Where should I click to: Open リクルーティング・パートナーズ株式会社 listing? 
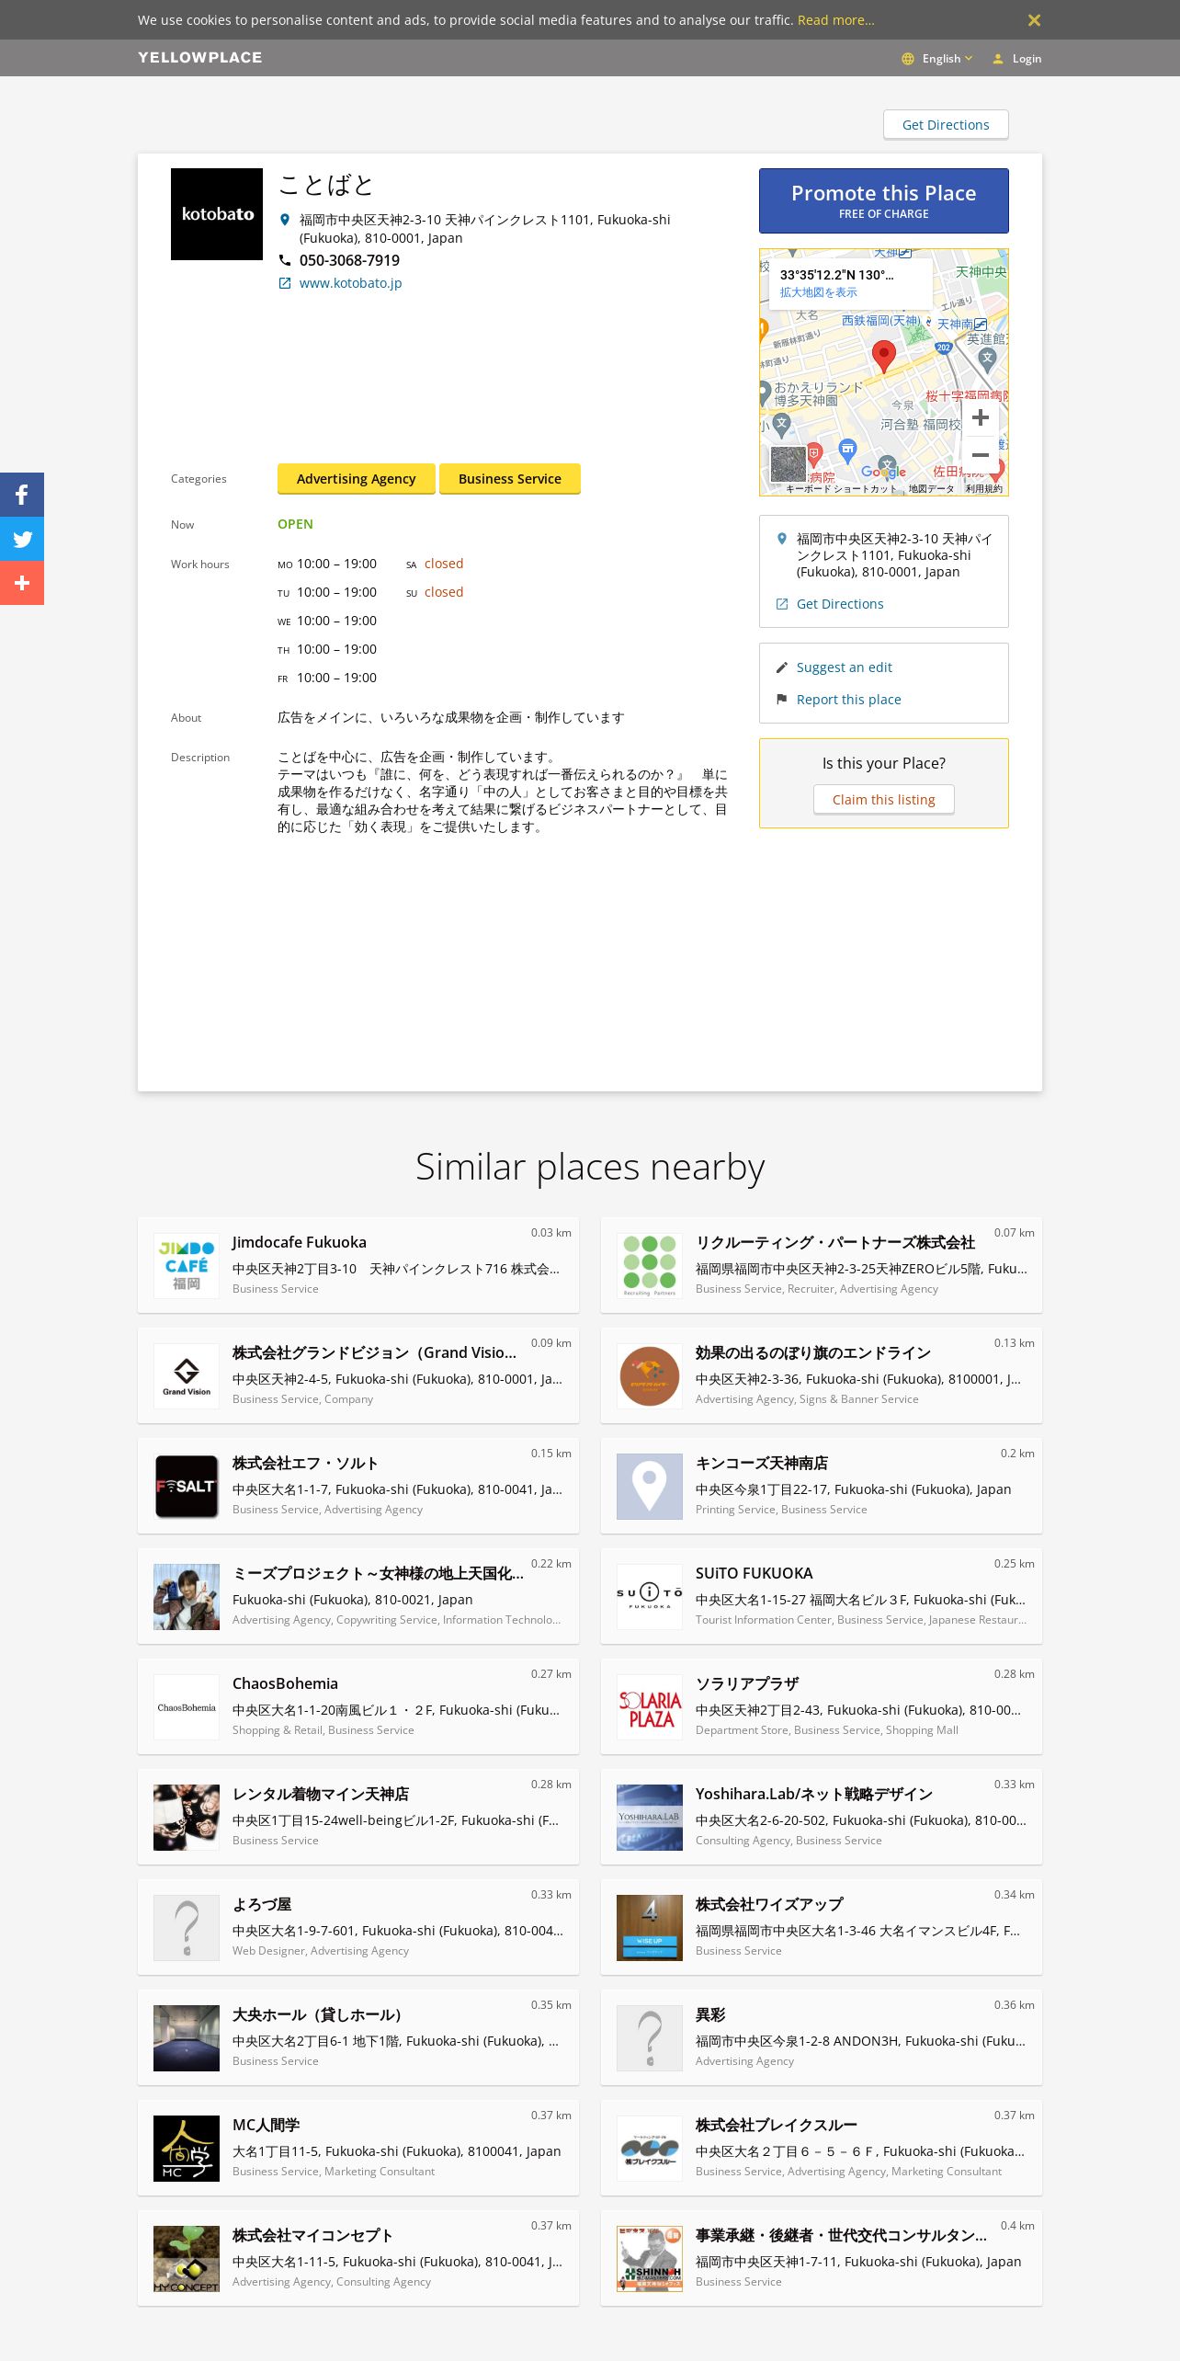click(x=835, y=1242)
